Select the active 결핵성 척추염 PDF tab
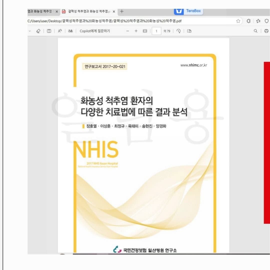Viewport: 270px width, 270px height. [89, 11]
